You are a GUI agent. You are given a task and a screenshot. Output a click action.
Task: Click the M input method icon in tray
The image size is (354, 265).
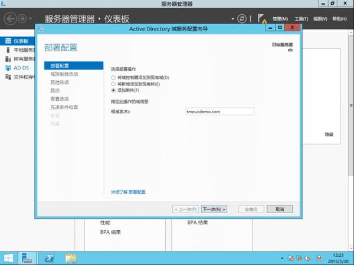click(x=319, y=258)
